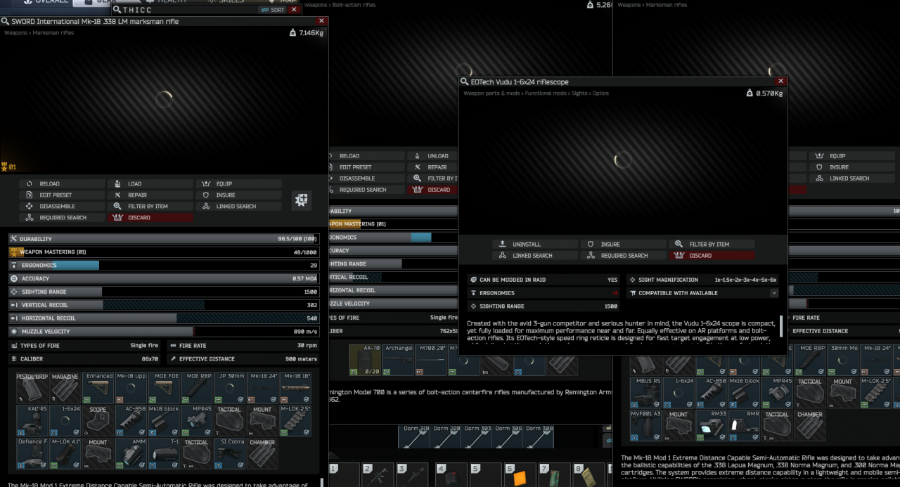Open the SORT option in THICC case window
Viewport: 900px width, 487px height.
pos(272,10)
